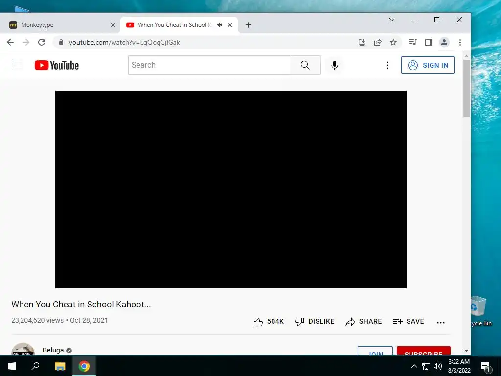Image resolution: width=501 pixels, height=376 pixels.
Task: Dislike the video with thumbs down
Action: 315,321
